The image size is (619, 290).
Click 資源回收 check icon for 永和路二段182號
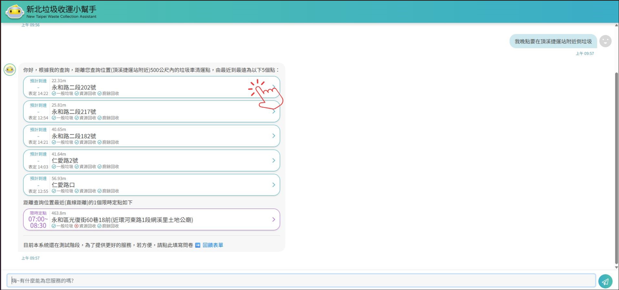[x=77, y=142]
